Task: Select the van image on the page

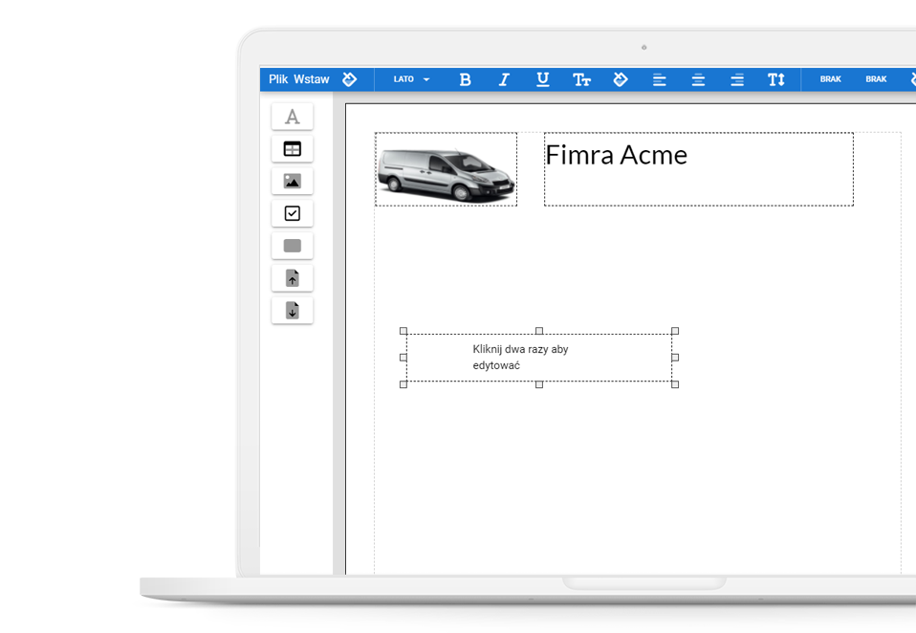Action: pos(446,170)
